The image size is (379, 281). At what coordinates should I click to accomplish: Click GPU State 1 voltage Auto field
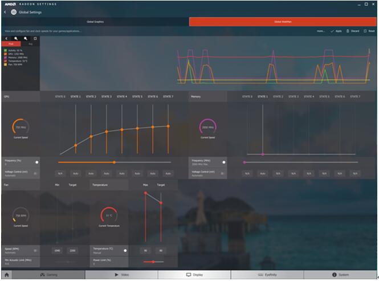click(x=76, y=173)
